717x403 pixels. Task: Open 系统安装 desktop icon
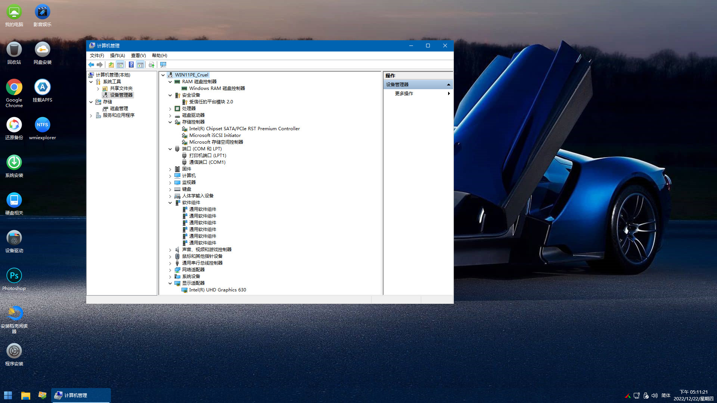tap(14, 166)
